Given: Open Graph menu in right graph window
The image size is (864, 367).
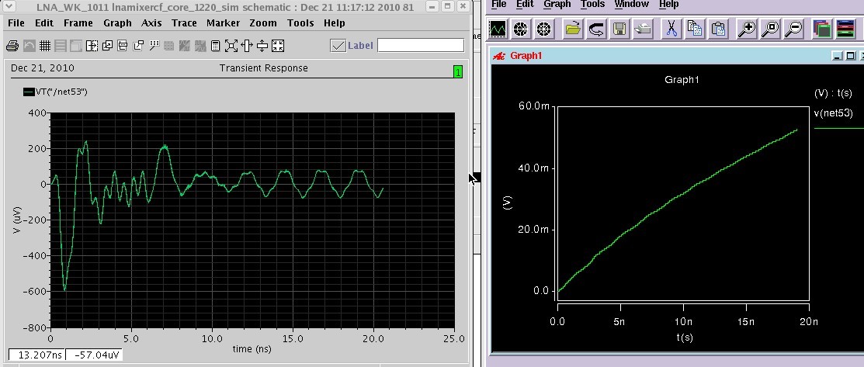Looking at the screenshot, I should (x=557, y=5).
